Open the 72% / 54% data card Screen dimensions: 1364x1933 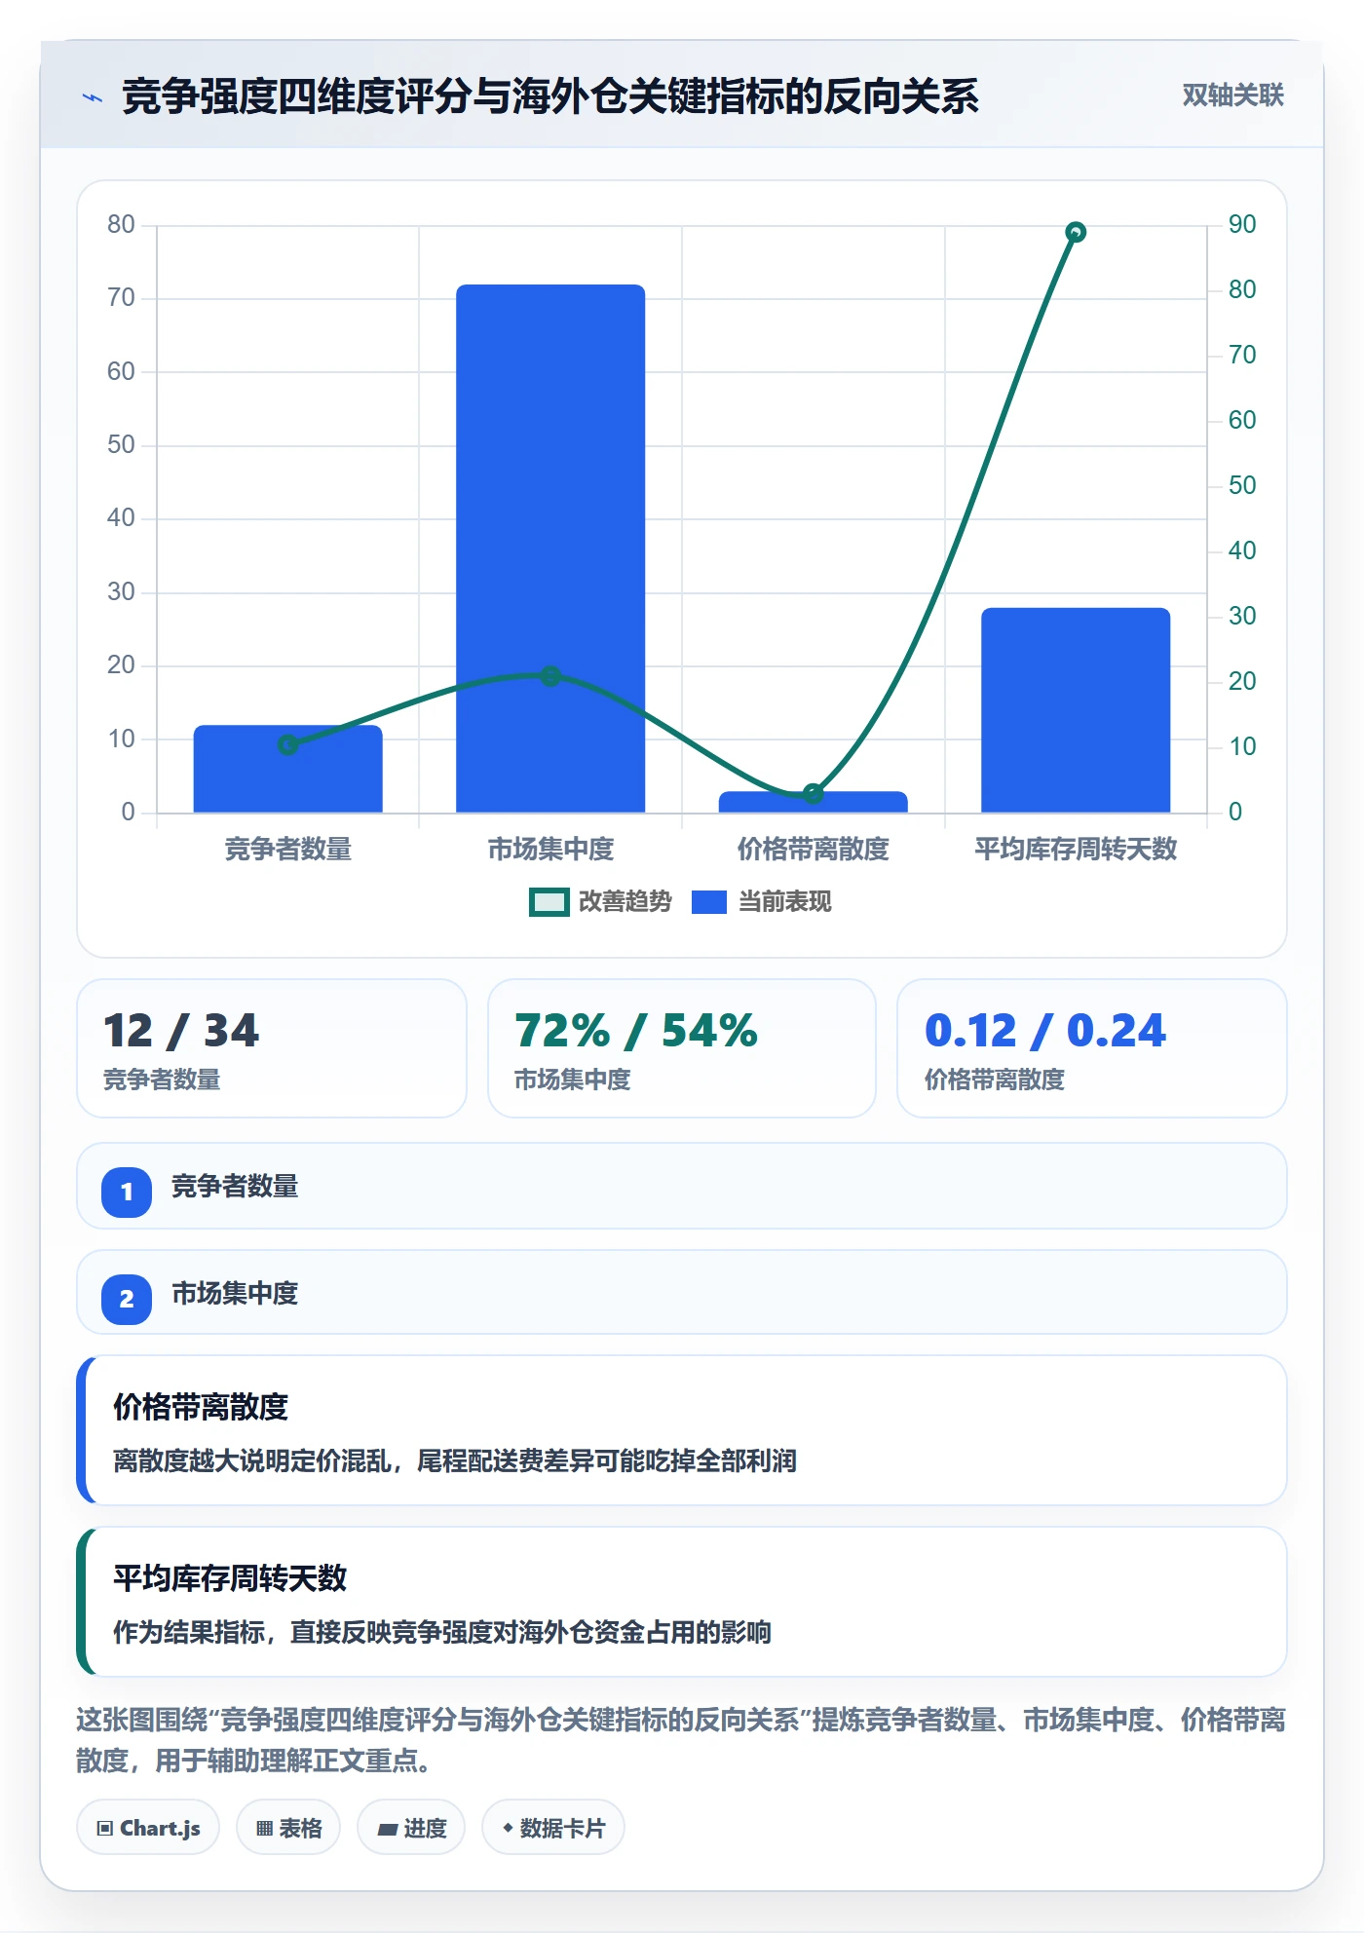pyautogui.click(x=682, y=1048)
